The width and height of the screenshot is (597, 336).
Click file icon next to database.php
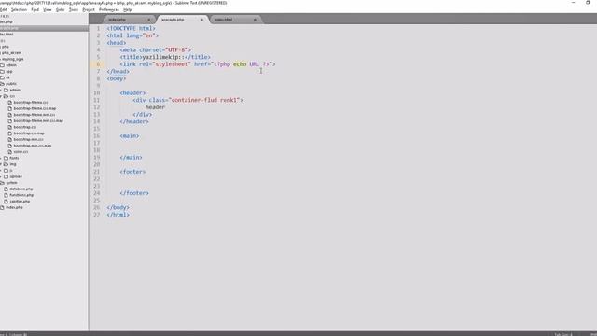click(x=7, y=189)
